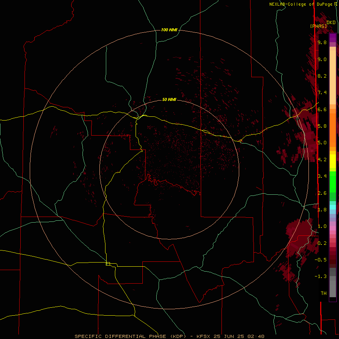The height and width of the screenshot is (339, 339).
Task: Click the 0.2 legend value
Action: 322,243
